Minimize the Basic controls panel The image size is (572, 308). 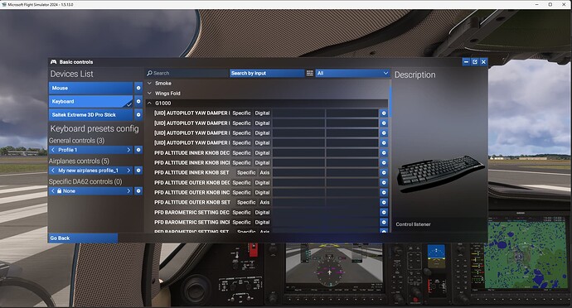[x=466, y=62]
